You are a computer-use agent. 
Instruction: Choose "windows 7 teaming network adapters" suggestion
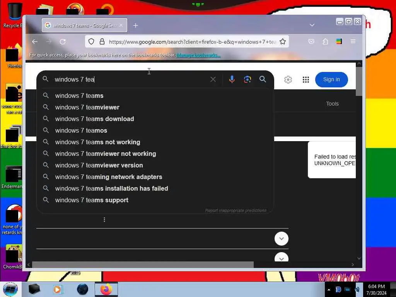(x=155, y=177)
